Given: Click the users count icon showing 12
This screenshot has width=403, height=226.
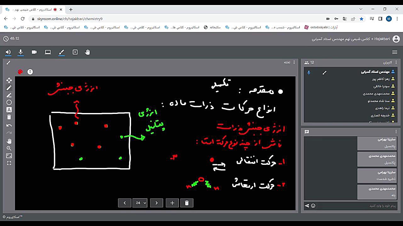Looking at the screenshot, I should (x=307, y=62).
